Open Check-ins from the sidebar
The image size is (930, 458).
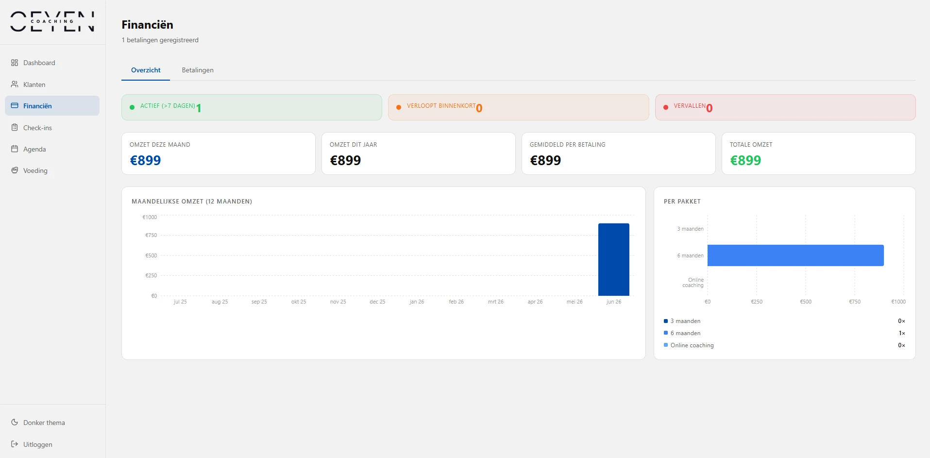(52, 128)
